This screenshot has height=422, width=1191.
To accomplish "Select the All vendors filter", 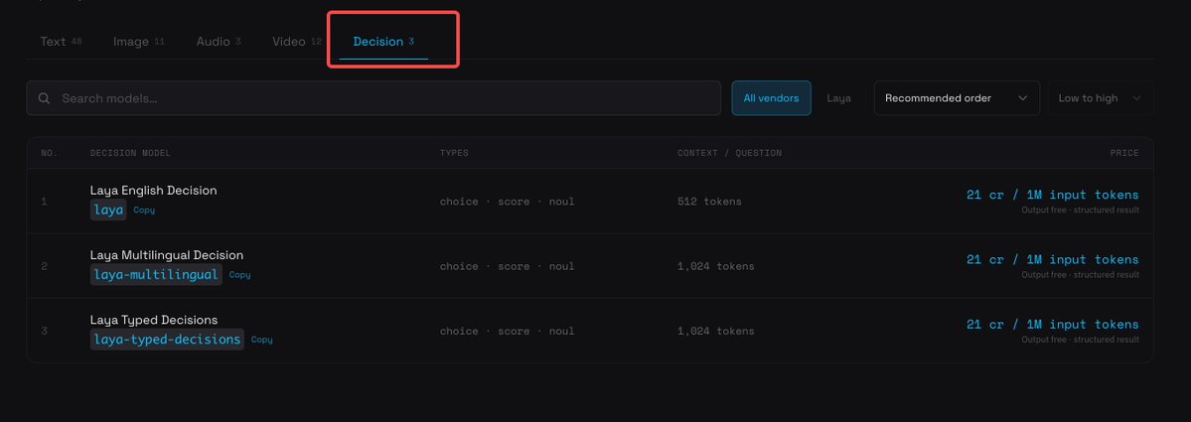I will [771, 98].
